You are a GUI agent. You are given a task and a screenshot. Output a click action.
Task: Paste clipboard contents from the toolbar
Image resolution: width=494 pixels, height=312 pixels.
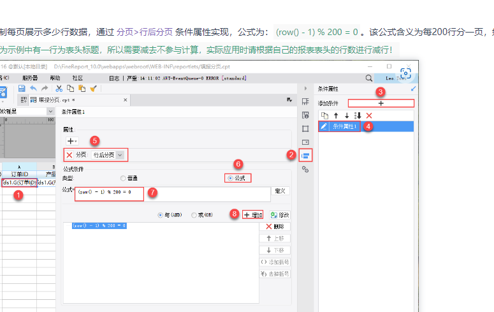82,89
